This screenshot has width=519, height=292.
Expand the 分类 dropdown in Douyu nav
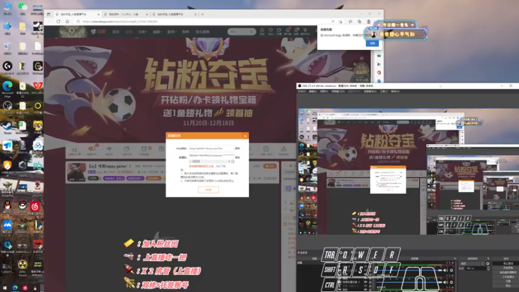[x=141, y=32]
